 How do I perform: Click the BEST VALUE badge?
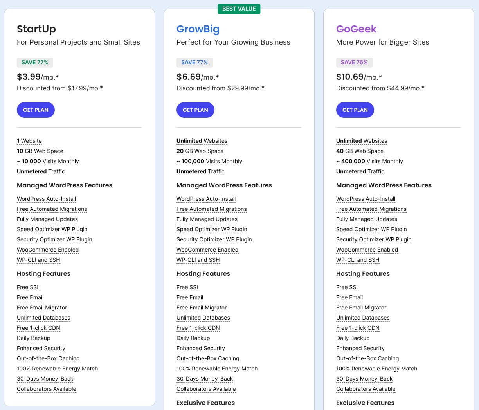(239, 9)
